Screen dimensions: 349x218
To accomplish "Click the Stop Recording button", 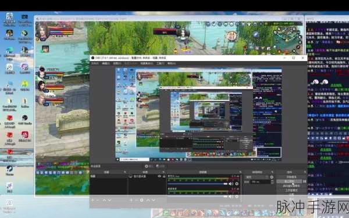I will point(289,181).
